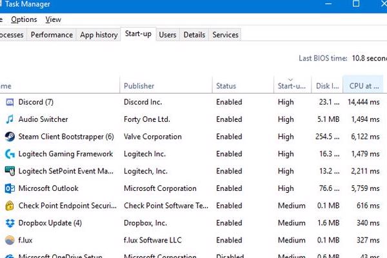Select the Discord (7) row name
Viewport: 387px width, 258px height.
point(35,102)
